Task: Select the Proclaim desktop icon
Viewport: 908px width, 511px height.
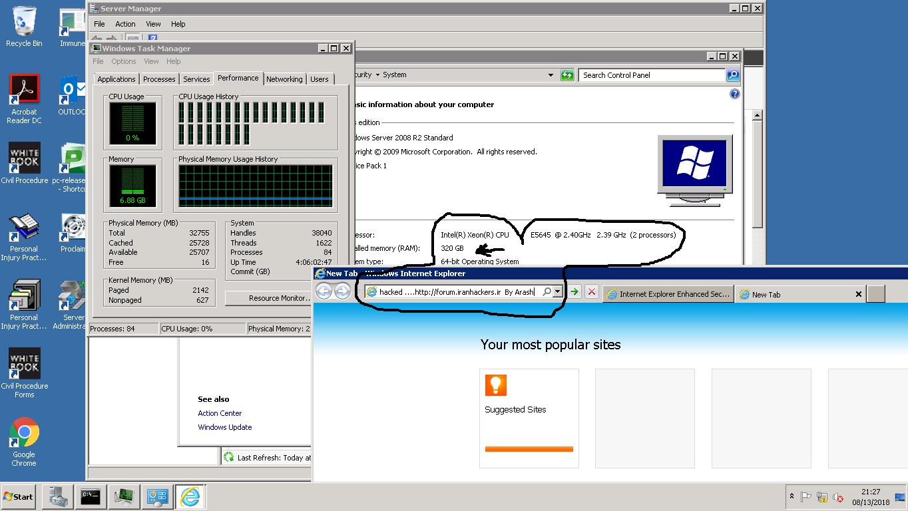Action: (72, 233)
